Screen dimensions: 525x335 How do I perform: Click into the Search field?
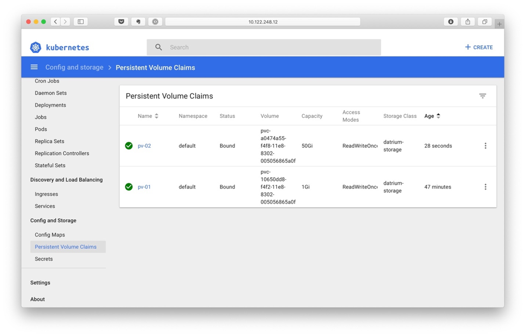[264, 47]
